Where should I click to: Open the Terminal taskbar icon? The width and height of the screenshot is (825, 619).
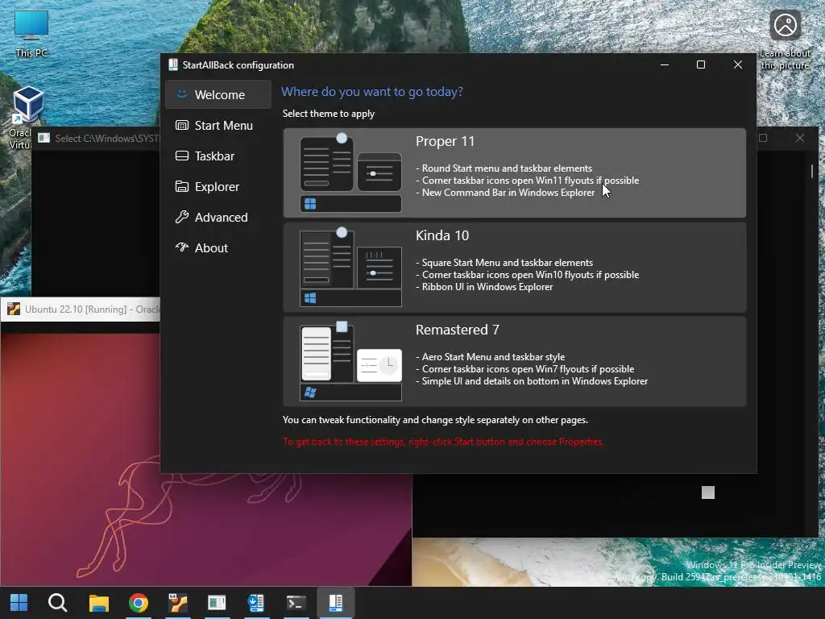click(296, 603)
